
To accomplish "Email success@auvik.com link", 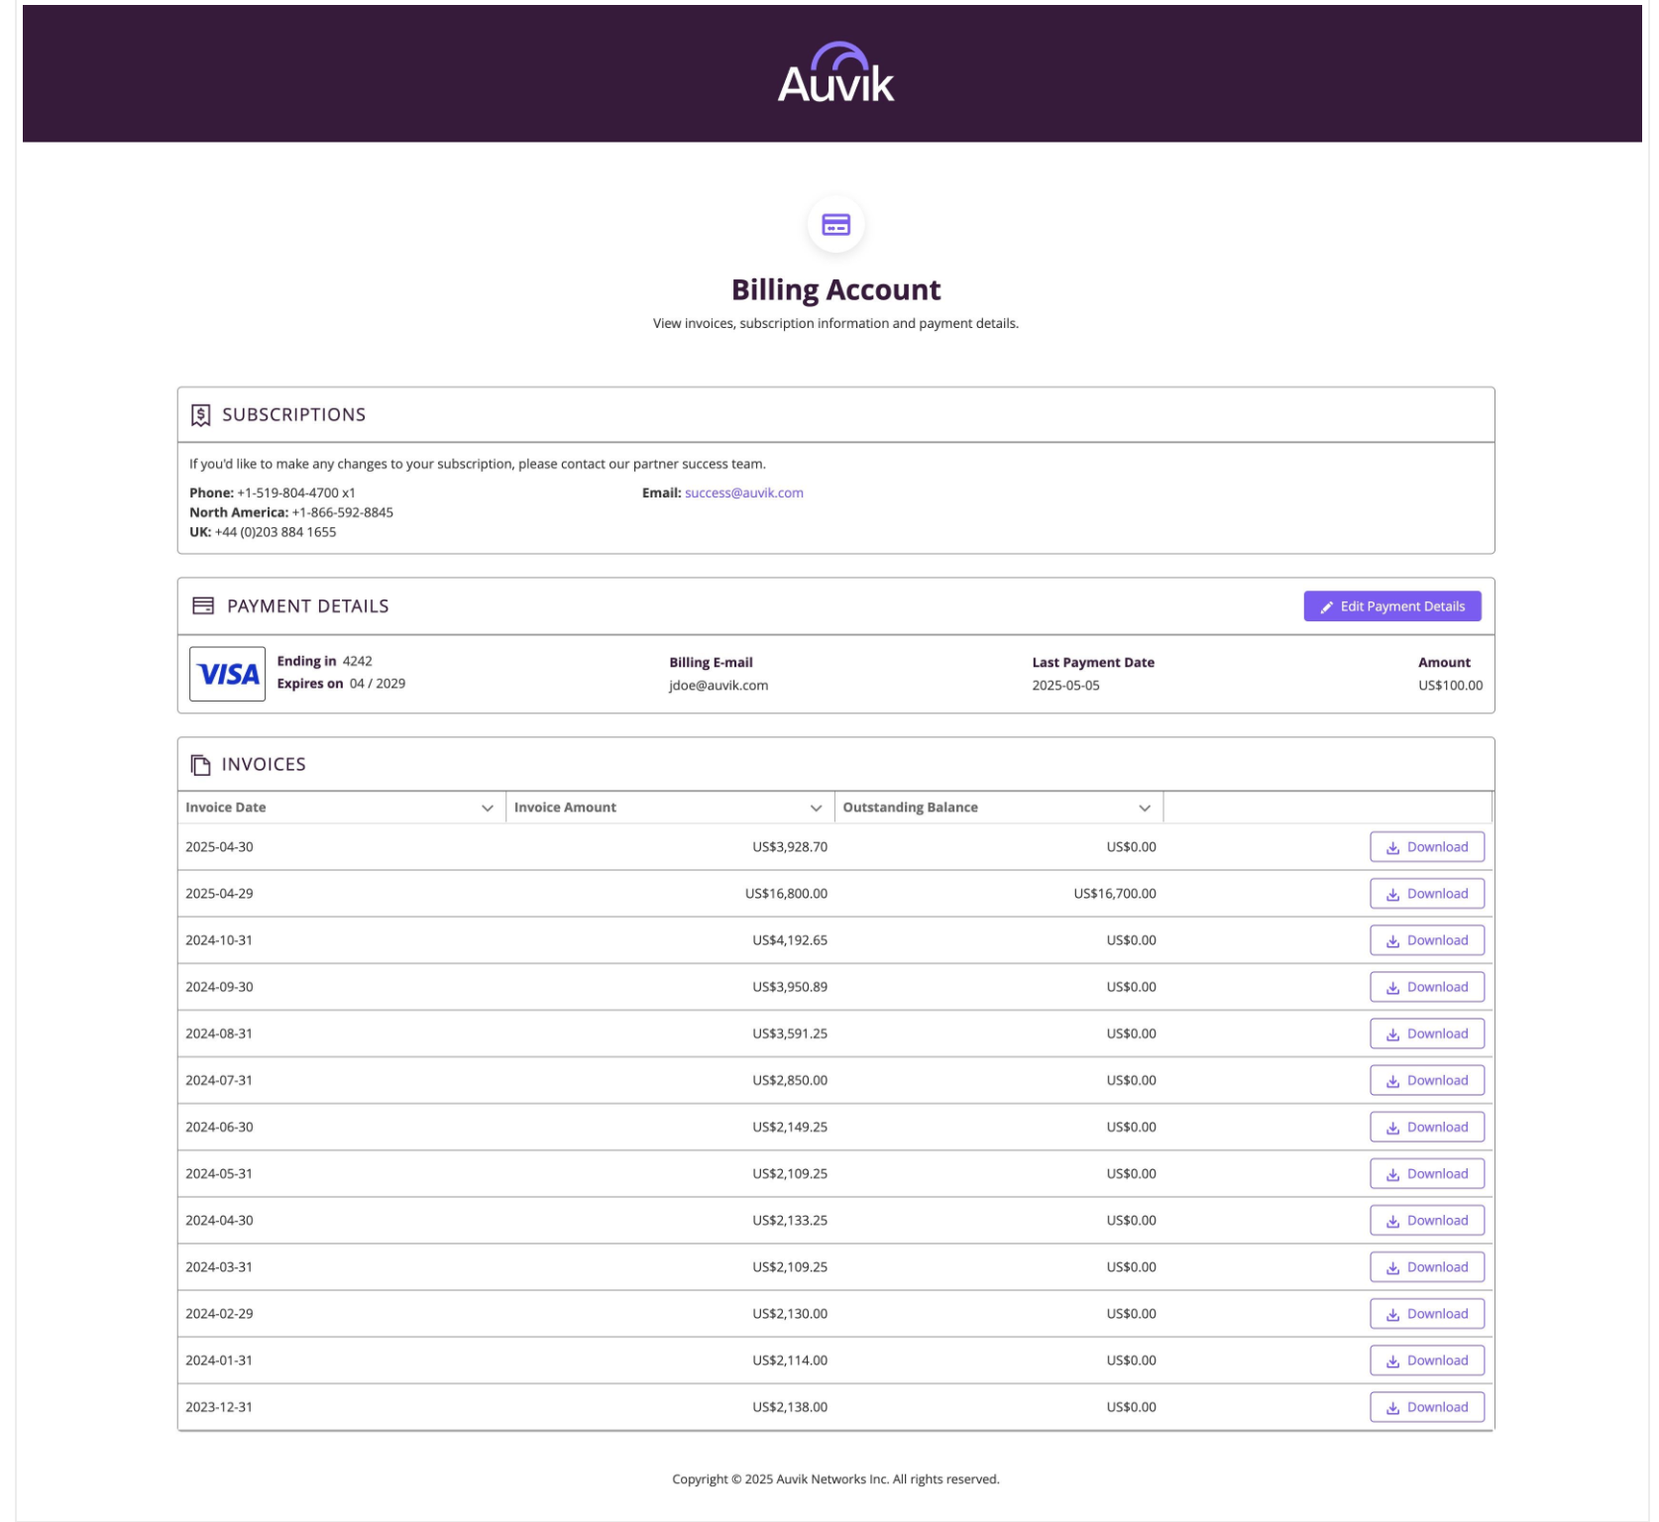I will pyautogui.click(x=744, y=492).
